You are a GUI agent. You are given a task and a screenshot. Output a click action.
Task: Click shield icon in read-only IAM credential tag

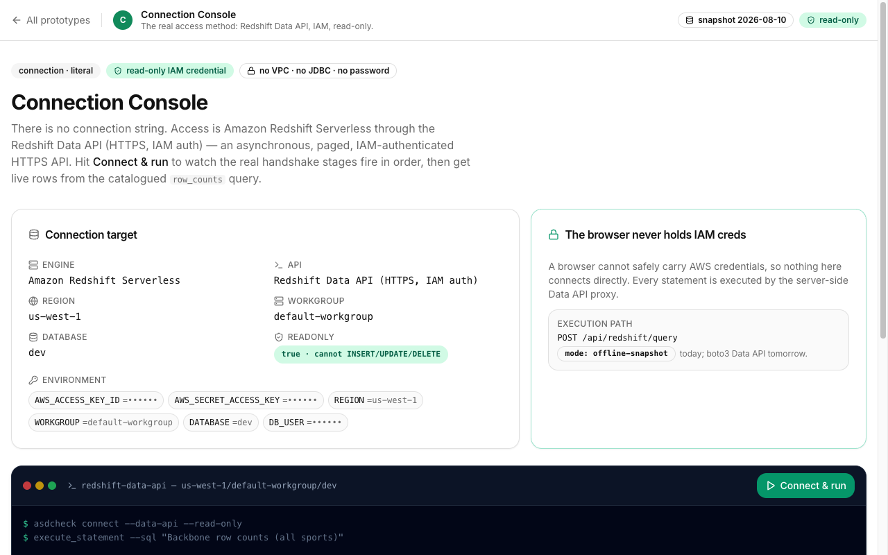[118, 71]
